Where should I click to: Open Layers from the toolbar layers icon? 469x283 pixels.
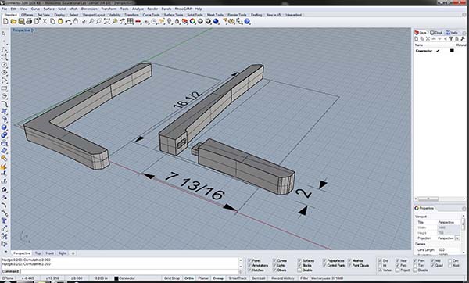click(184, 21)
